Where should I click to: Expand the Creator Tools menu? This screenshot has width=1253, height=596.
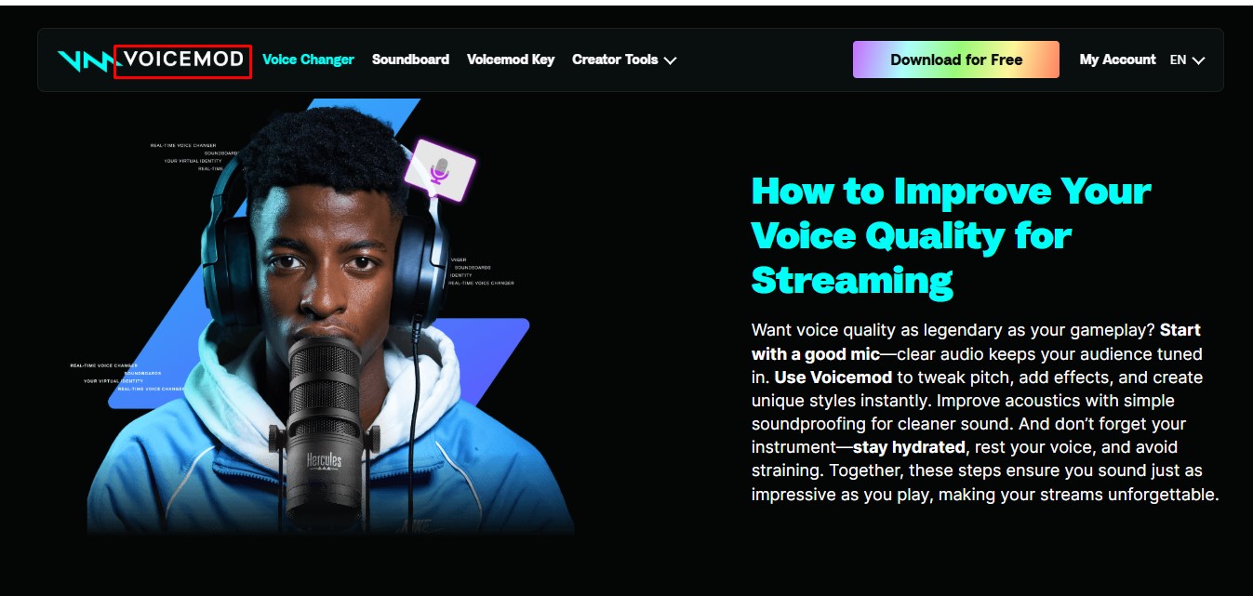(624, 60)
